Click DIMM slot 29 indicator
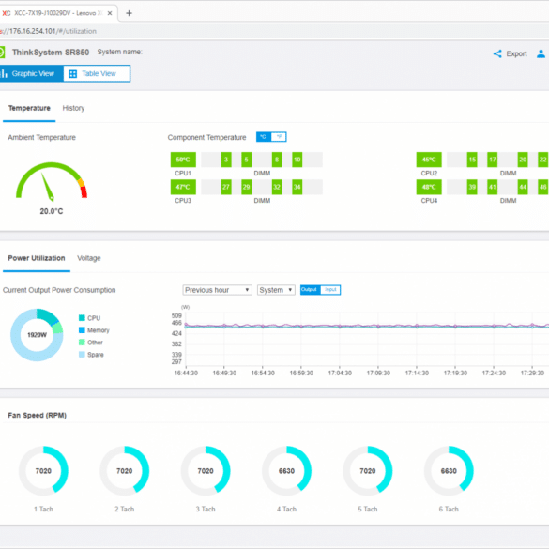 247,187
